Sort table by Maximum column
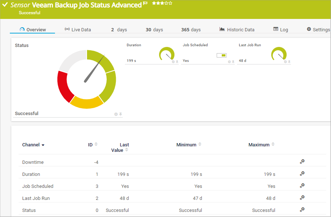Image resolution: width=331 pixels, height=217 pixels. pyautogui.click(x=273, y=145)
